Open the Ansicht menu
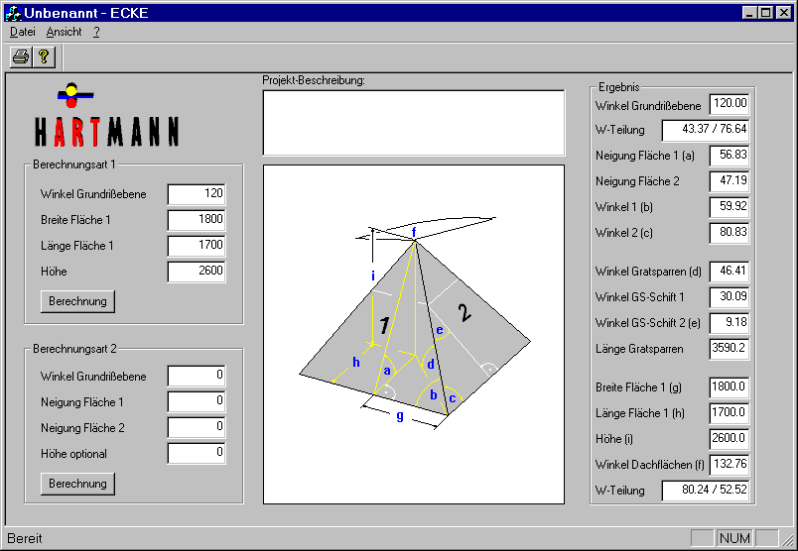 64,32
